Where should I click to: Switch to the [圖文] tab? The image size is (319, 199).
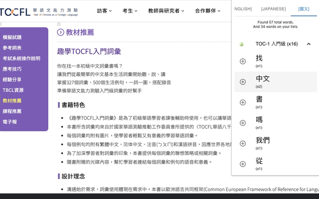coord(304,9)
